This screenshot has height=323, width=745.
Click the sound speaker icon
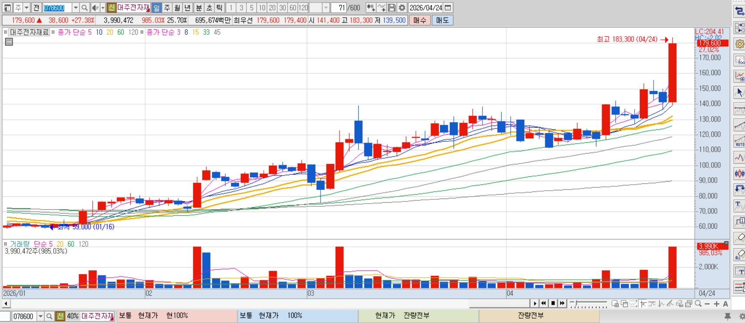coord(95,8)
